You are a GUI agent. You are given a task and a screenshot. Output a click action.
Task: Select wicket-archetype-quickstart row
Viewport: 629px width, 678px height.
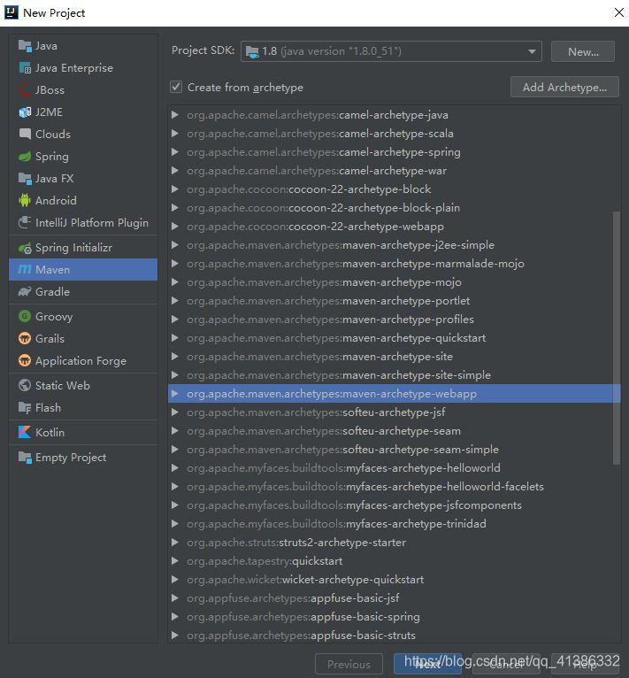coord(394,580)
